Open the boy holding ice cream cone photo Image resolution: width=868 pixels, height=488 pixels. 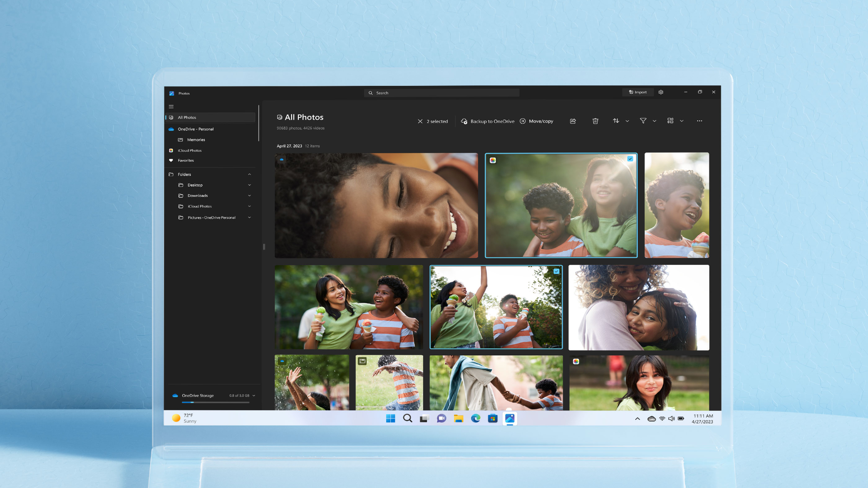[x=677, y=205]
